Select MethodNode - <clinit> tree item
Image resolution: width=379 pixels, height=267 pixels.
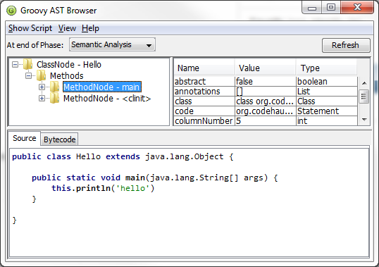click(x=107, y=99)
